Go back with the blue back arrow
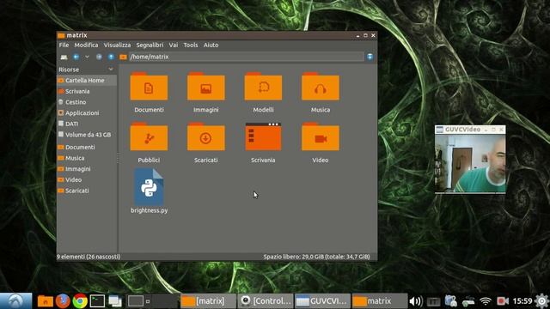The width and height of the screenshot is (550, 309). [76, 57]
